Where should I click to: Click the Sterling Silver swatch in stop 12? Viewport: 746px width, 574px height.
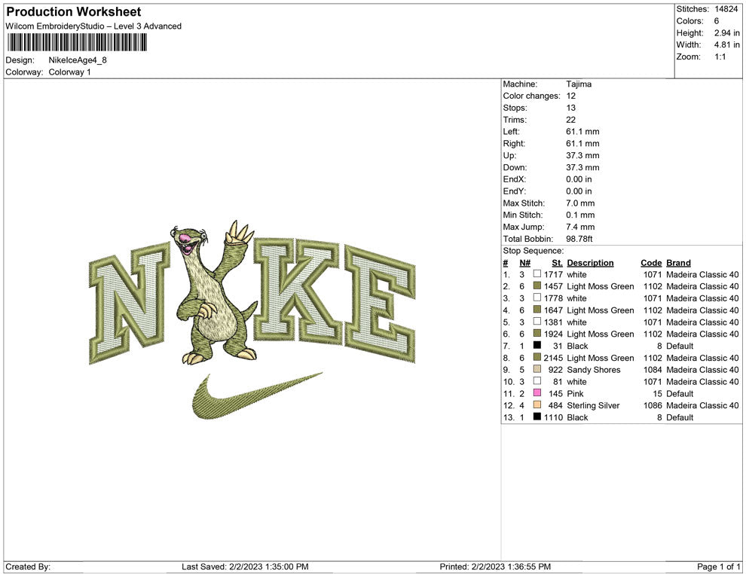coord(537,405)
